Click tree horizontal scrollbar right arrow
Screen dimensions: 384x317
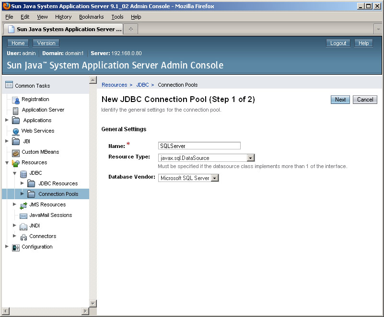(x=85, y=311)
